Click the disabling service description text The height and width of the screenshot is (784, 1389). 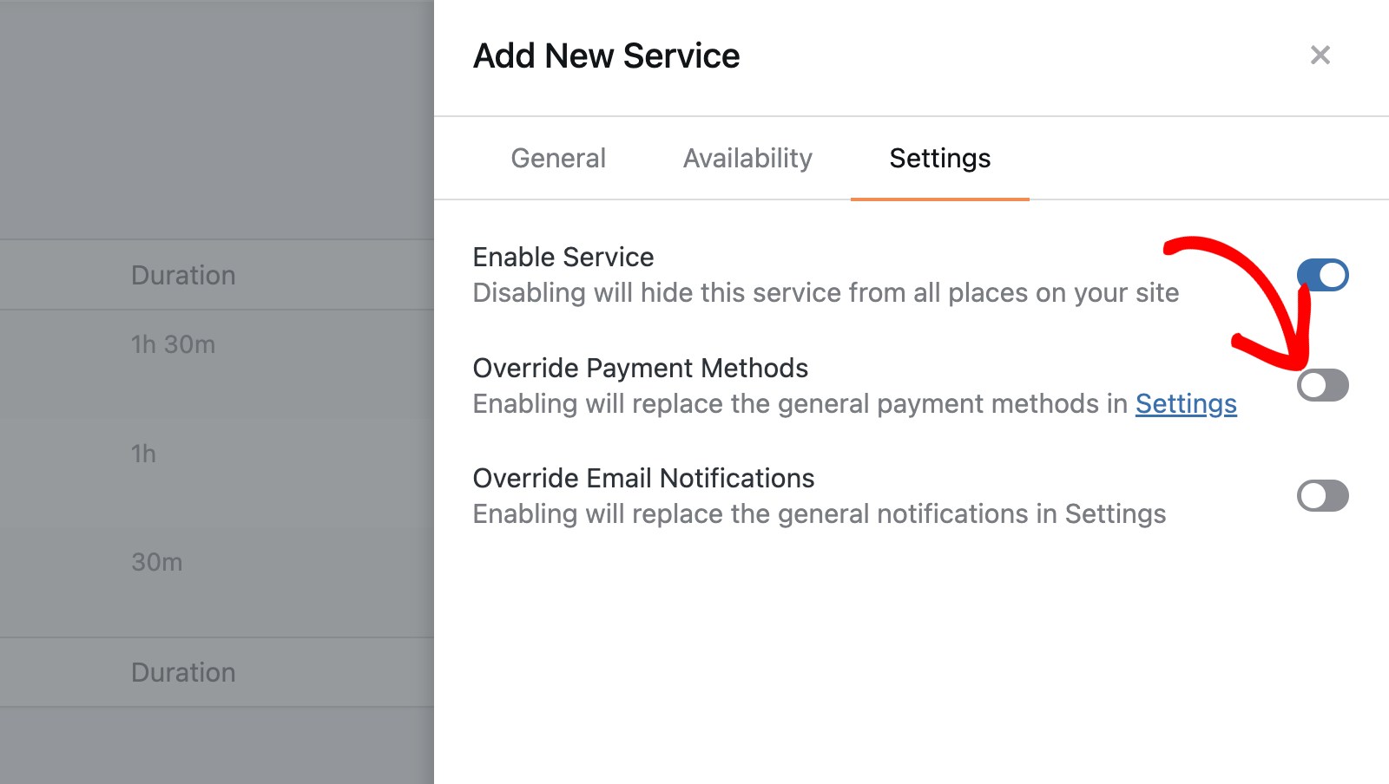coord(826,293)
